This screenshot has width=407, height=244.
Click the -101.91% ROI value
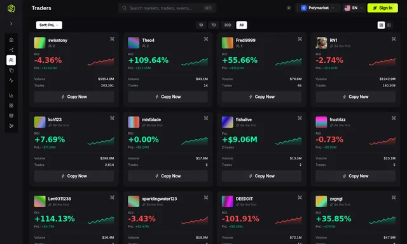(240, 219)
